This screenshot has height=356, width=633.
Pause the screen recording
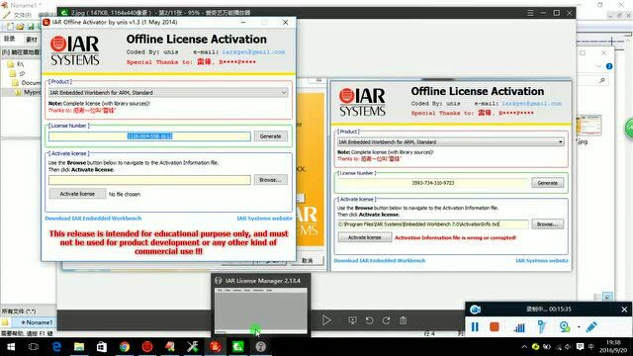point(475,326)
